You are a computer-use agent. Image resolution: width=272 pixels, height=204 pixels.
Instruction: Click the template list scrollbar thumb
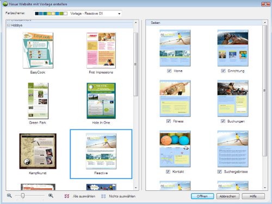(136, 64)
